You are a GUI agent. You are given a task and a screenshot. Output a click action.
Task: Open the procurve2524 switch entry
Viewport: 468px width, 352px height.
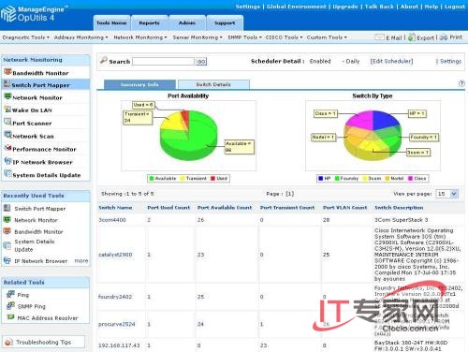(x=117, y=324)
